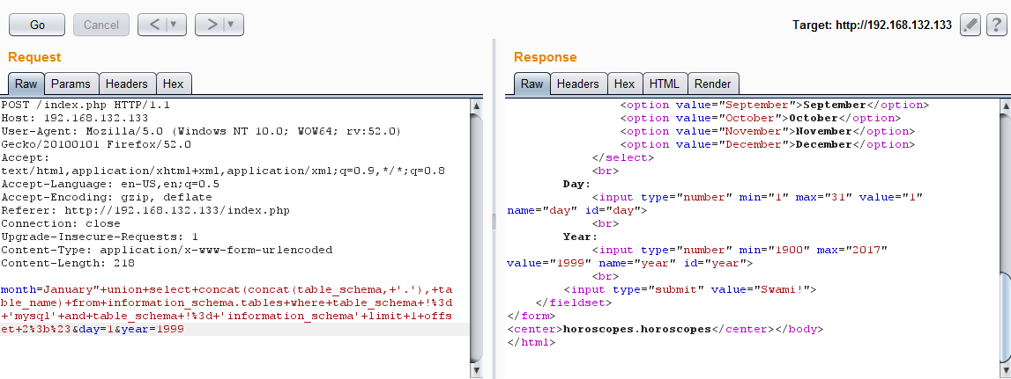Click the '</fieldset>' closing tag in response
Screen dimensions: 1011x379
pyautogui.click(x=574, y=302)
